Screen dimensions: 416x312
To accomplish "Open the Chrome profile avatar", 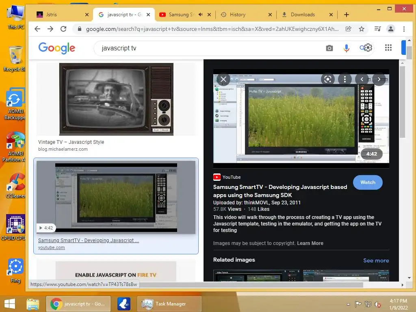I will point(390,29).
